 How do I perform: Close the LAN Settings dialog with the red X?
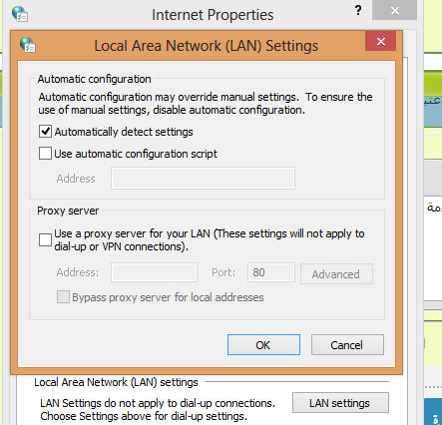click(381, 41)
